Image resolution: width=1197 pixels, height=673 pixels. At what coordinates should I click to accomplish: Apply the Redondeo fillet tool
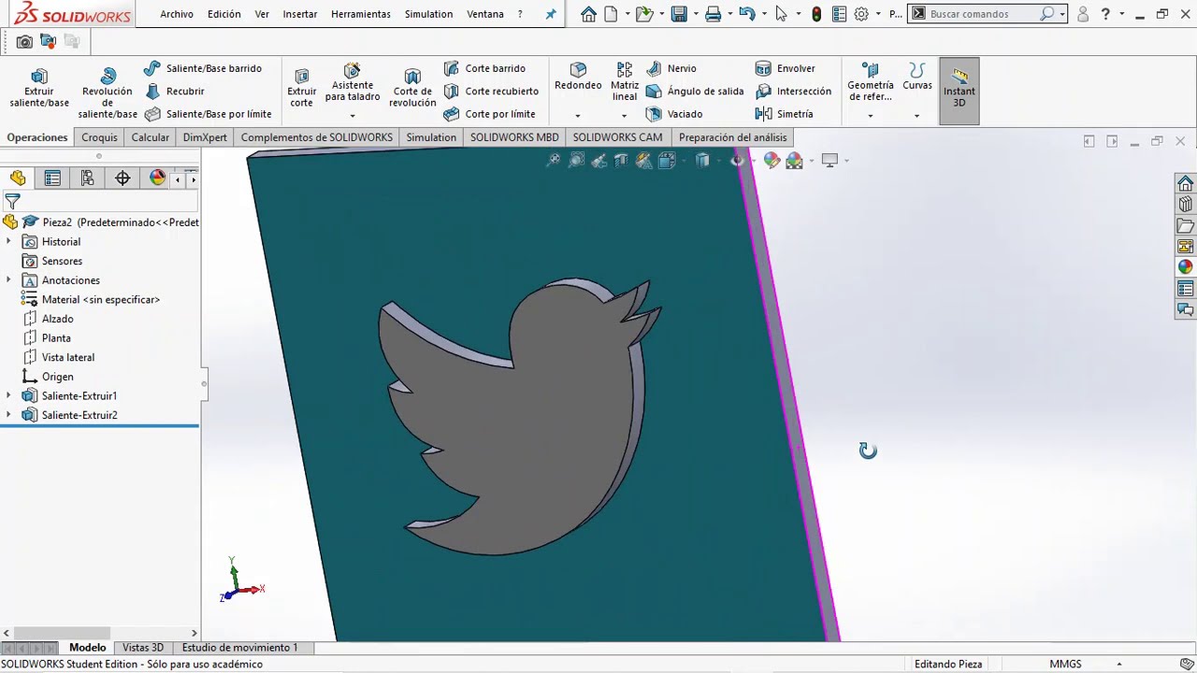pyautogui.click(x=578, y=77)
